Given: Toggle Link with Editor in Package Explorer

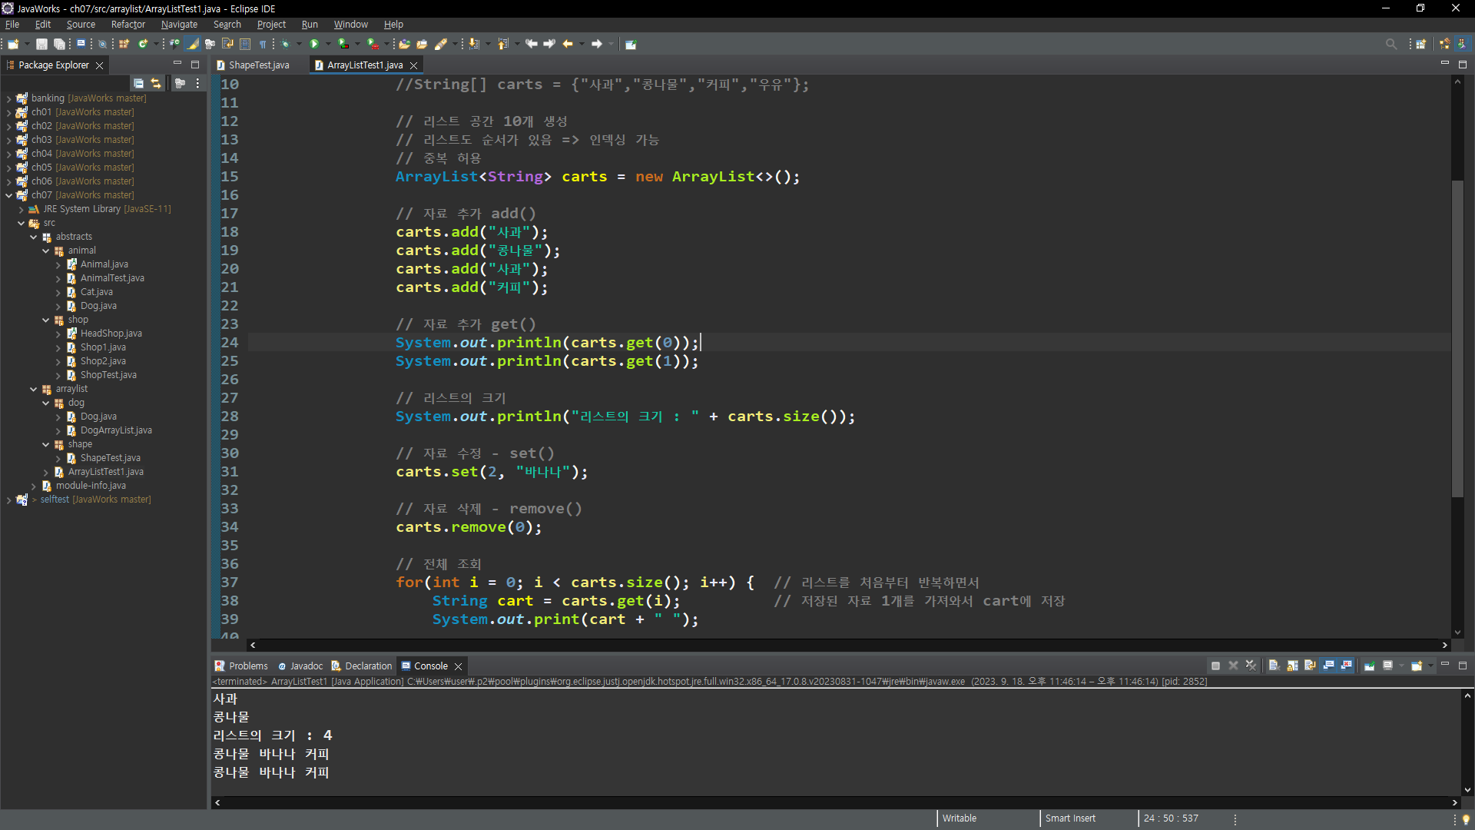Looking at the screenshot, I should [x=156, y=83].
